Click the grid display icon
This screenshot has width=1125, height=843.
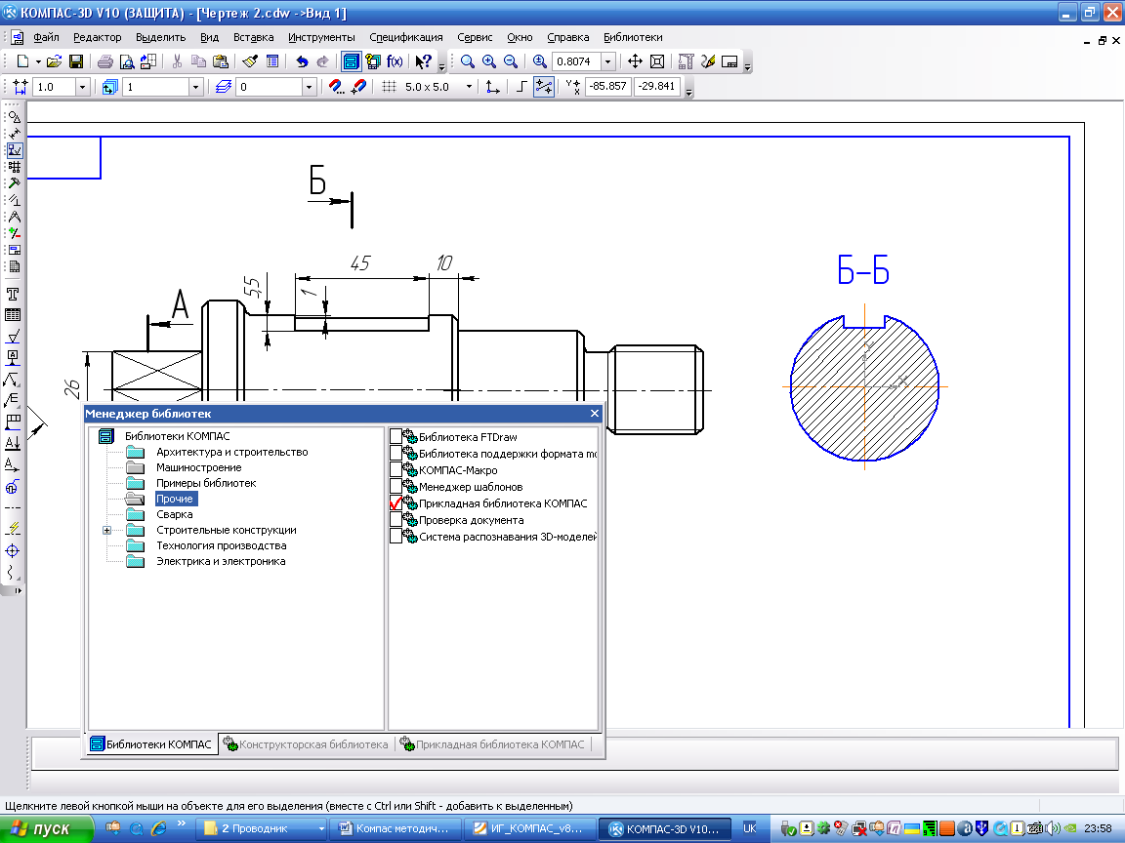click(x=388, y=87)
